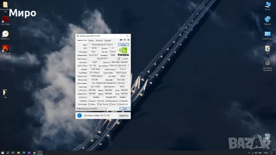Toggle the DirectCompute checkbox
The height and width of the screenshot is (155, 276).
(107, 101)
